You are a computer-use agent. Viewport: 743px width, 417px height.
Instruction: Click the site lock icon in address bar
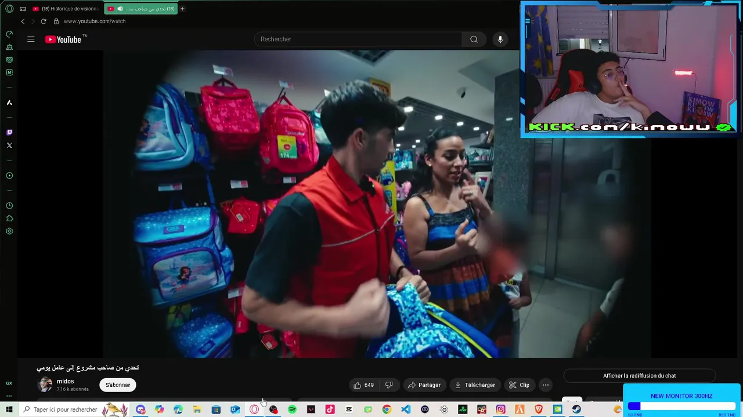coord(56,21)
